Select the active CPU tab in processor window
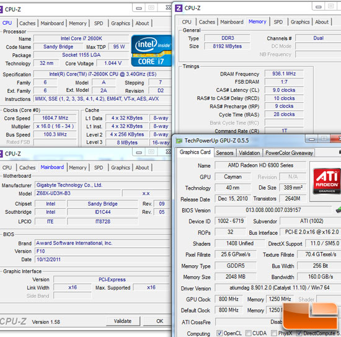 tap(7, 23)
